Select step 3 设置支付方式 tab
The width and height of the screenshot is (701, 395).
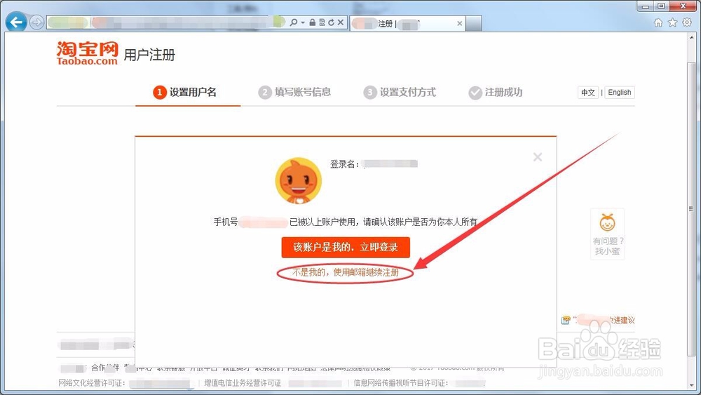pos(400,92)
